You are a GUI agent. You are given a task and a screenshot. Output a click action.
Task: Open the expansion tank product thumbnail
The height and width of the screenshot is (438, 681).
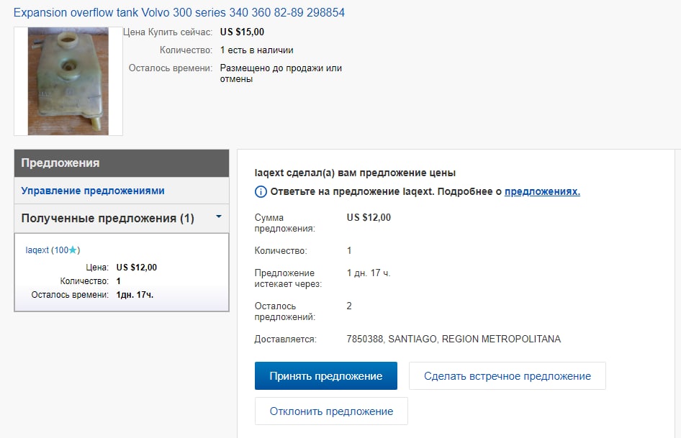tap(68, 81)
